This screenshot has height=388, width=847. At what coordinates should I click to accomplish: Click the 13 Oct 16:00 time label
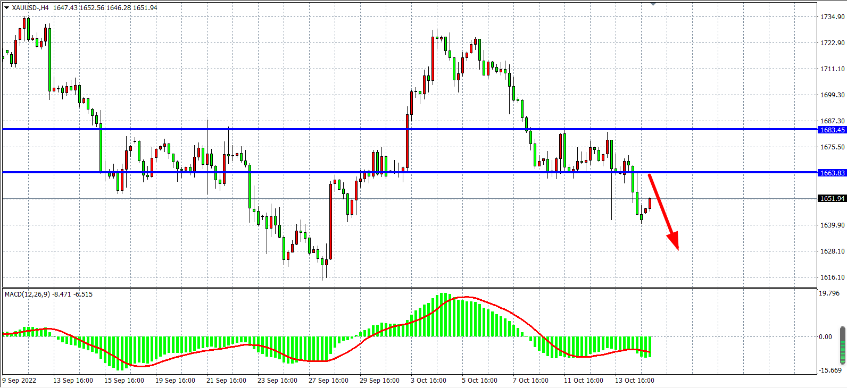635,381
